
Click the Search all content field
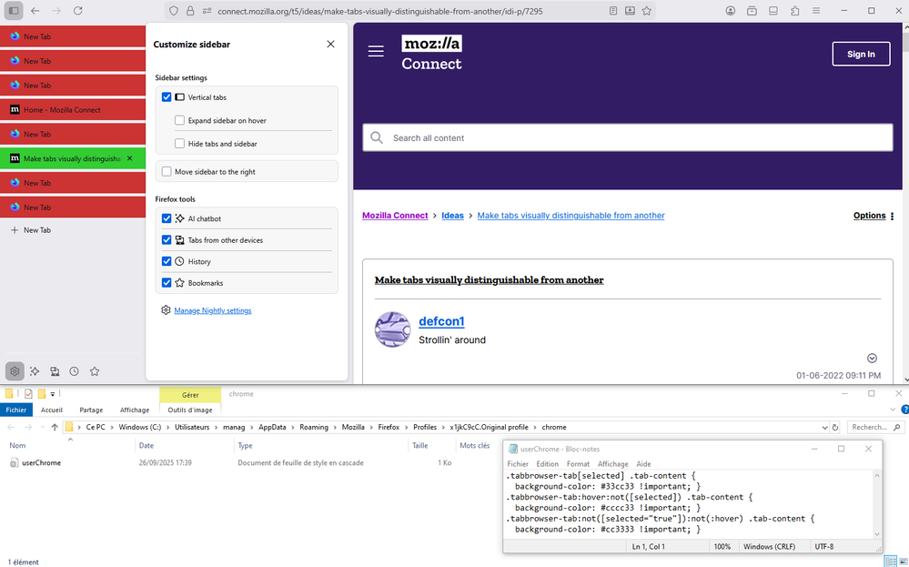point(628,138)
